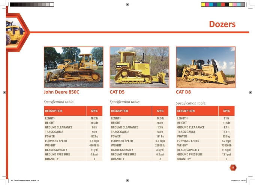Click the red swatch in color bar
The height and width of the screenshot is (185, 255).
(223, 4)
